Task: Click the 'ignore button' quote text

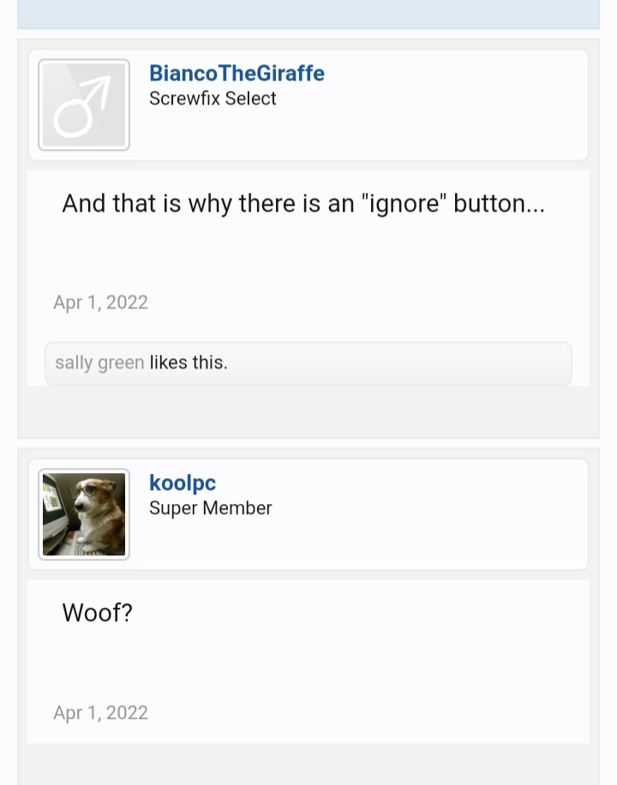Action: pos(302,203)
